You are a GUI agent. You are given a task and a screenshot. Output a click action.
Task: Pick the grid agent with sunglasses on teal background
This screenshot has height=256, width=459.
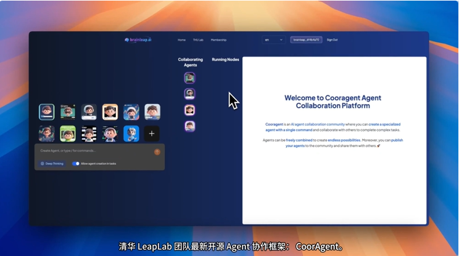click(x=68, y=112)
